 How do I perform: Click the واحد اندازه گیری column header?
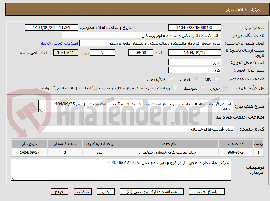(100, 144)
